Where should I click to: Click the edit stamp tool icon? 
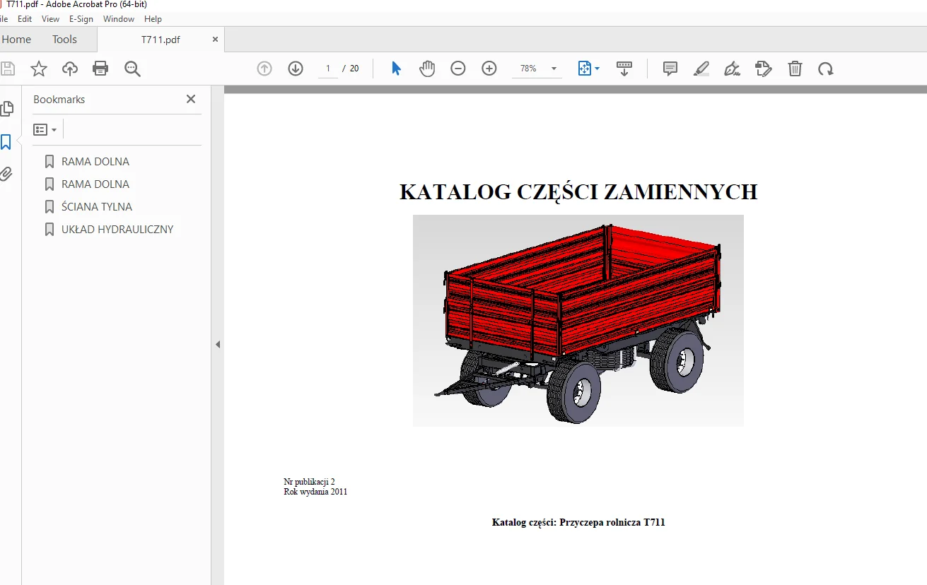point(764,69)
